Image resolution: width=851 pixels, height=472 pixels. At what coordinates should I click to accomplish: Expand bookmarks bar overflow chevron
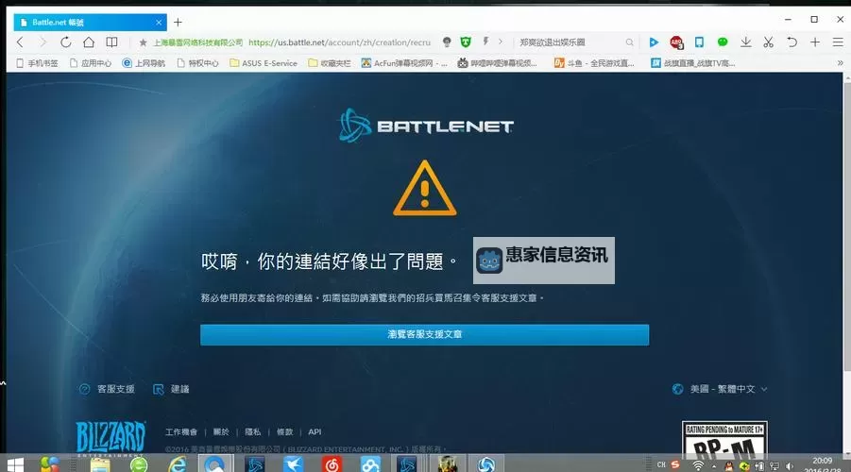pyautogui.click(x=840, y=63)
